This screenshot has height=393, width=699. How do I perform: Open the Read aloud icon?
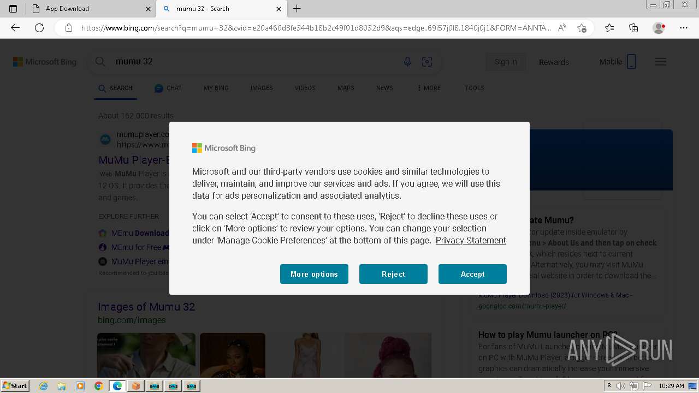tap(562, 28)
